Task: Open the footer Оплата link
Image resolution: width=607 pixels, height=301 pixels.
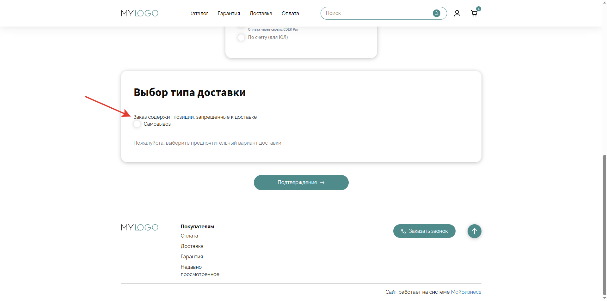Action: 189,236
